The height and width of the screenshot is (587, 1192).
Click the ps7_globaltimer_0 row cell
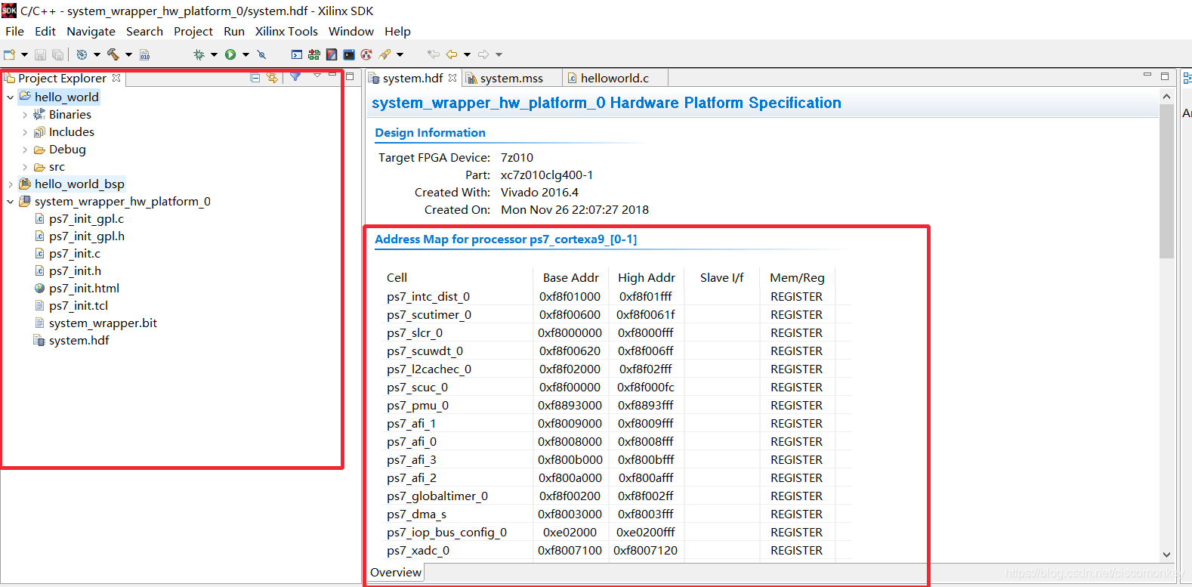(437, 496)
